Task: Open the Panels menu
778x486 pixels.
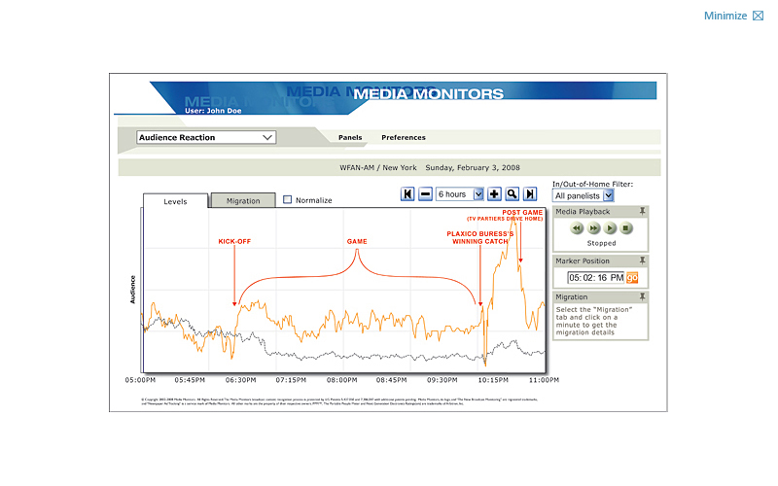Action: [350, 137]
